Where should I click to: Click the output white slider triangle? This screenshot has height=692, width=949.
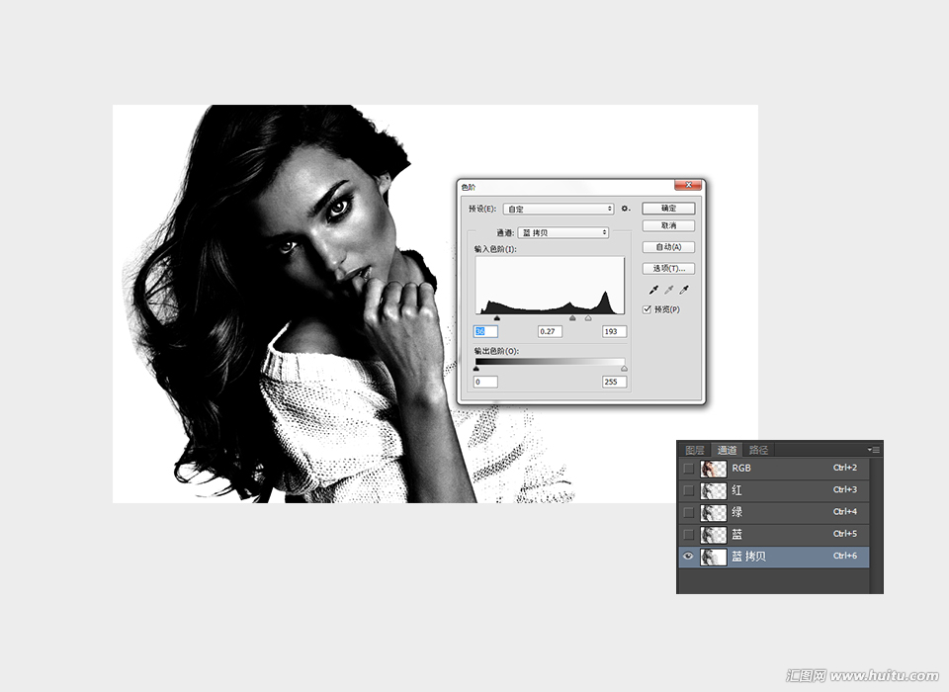(x=624, y=368)
